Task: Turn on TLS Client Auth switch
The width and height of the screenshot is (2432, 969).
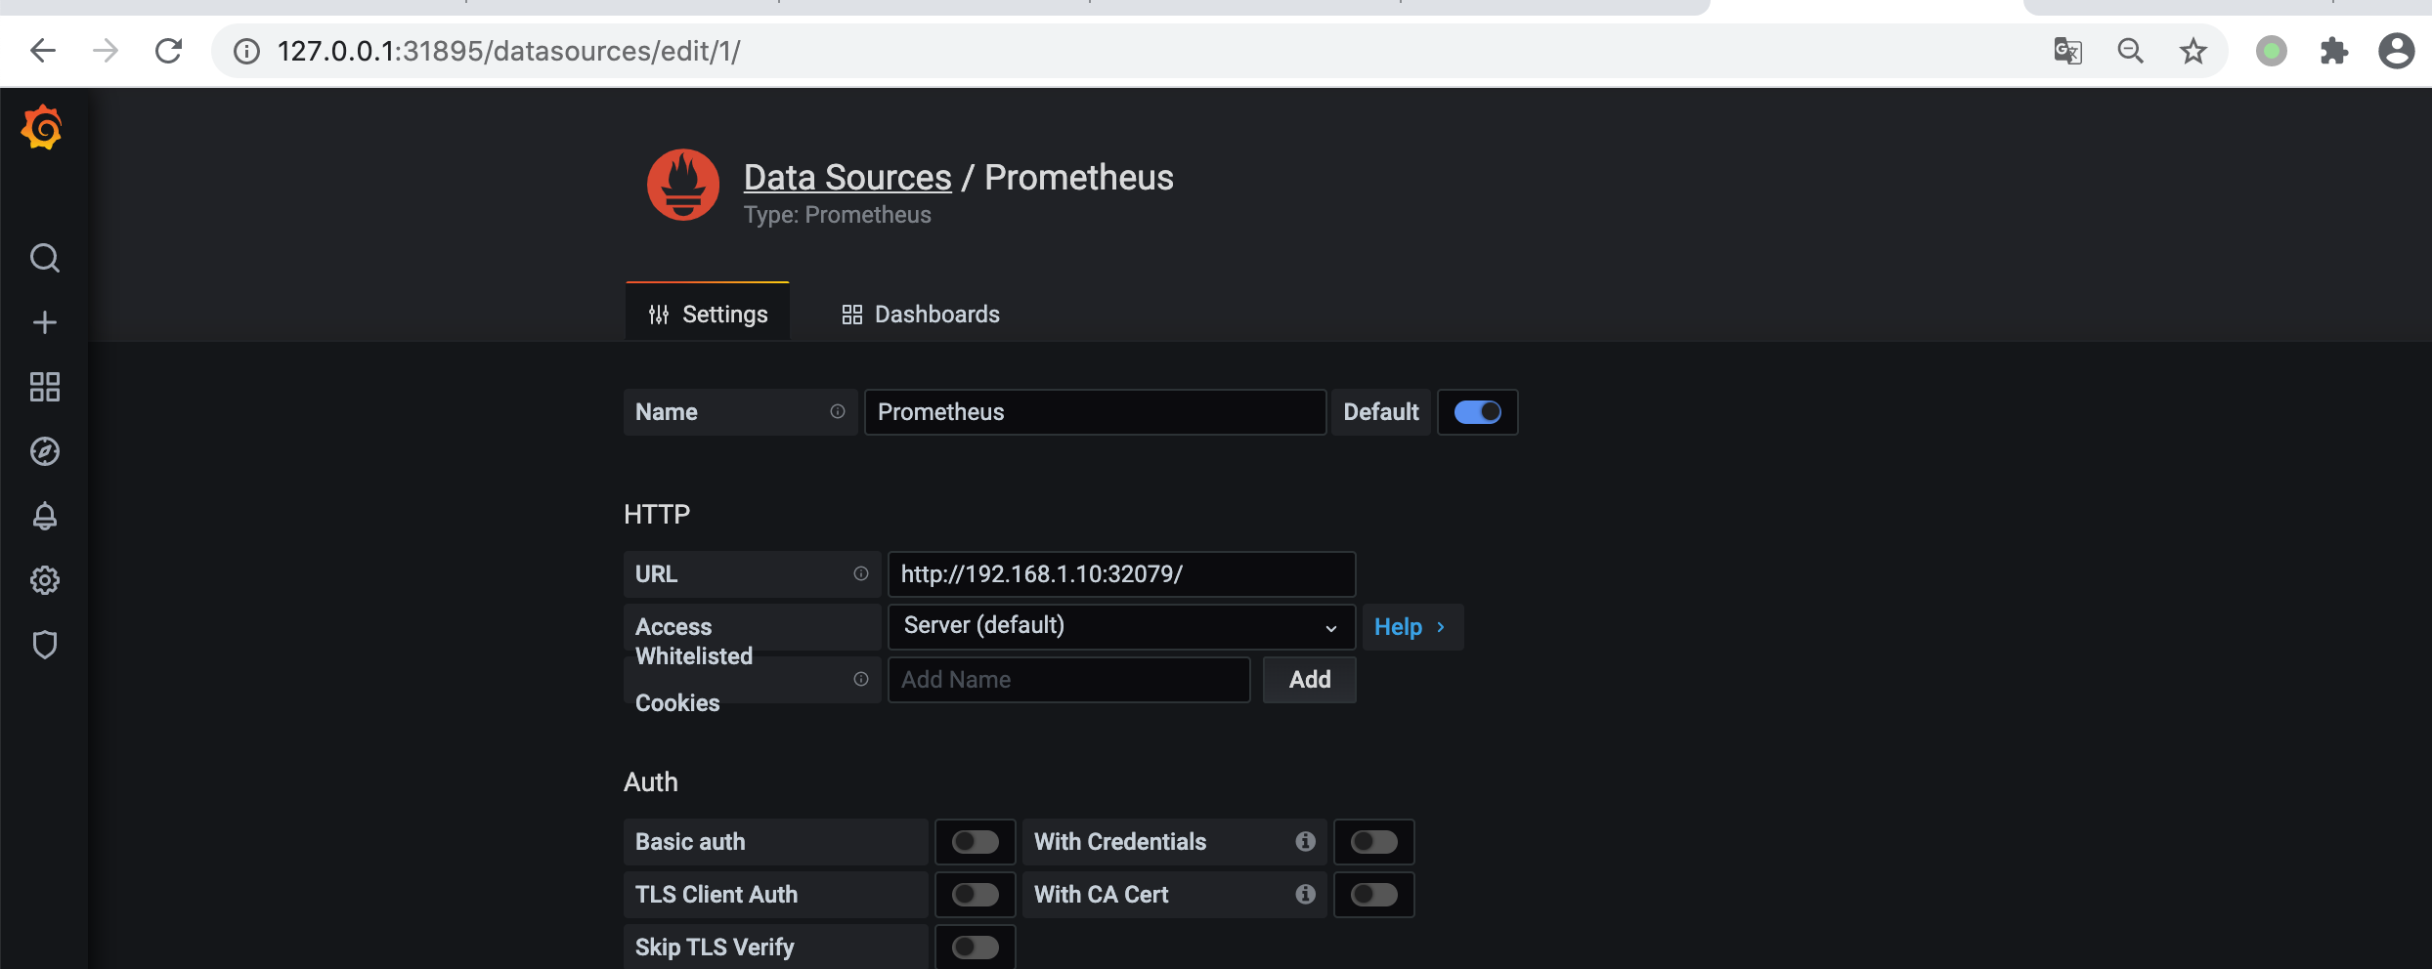Action: pyautogui.click(x=976, y=895)
